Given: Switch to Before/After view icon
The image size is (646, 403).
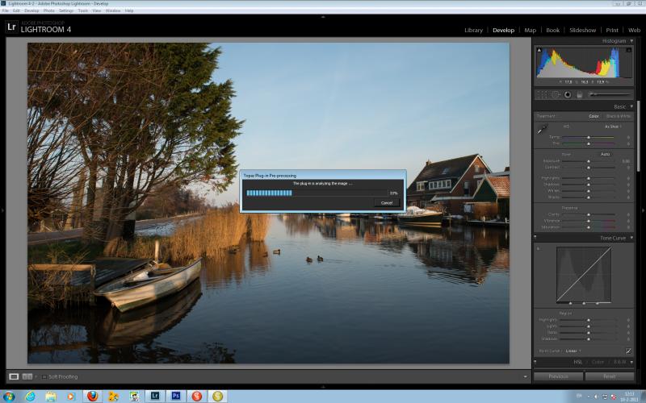Looking at the screenshot, I should coord(27,376).
